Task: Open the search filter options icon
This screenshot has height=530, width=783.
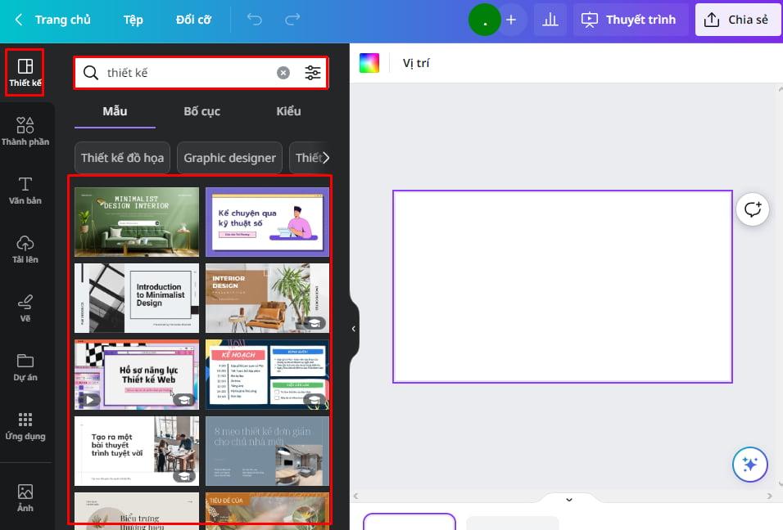Action: (x=313, y=73)
